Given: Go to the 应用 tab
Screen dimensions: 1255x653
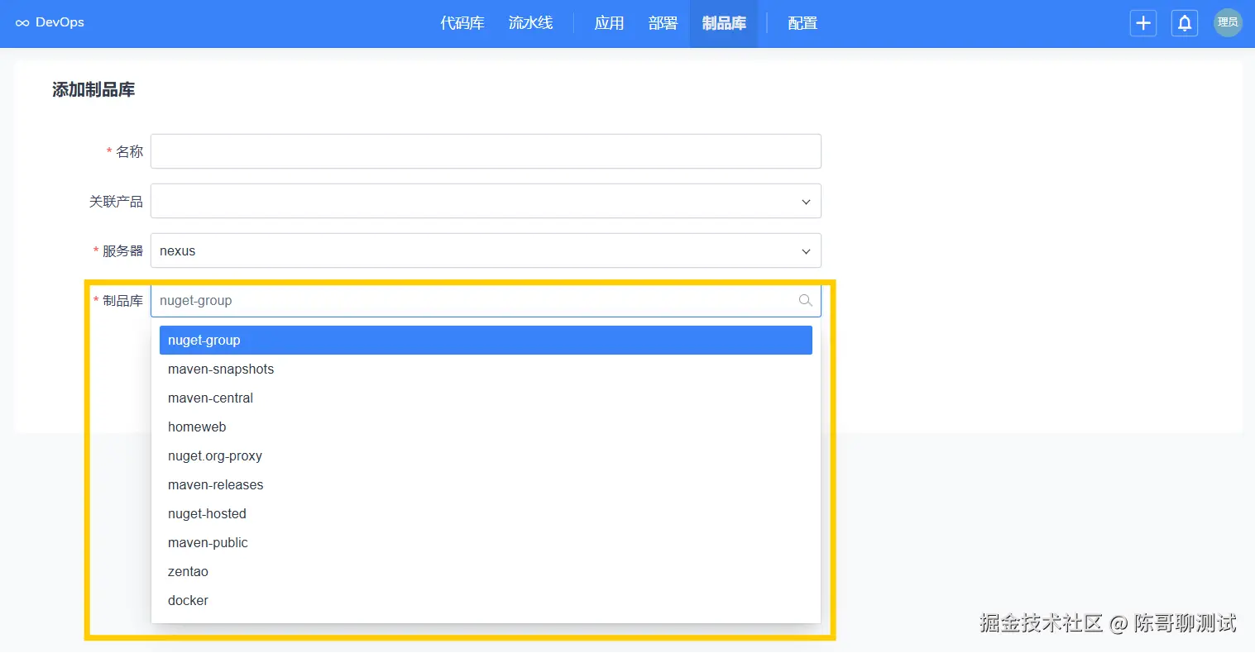Looking at the screenshot, I should click(x=609, y=23).
